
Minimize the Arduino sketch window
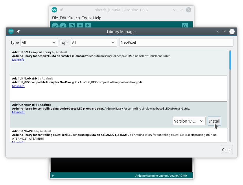pos(175,10)
